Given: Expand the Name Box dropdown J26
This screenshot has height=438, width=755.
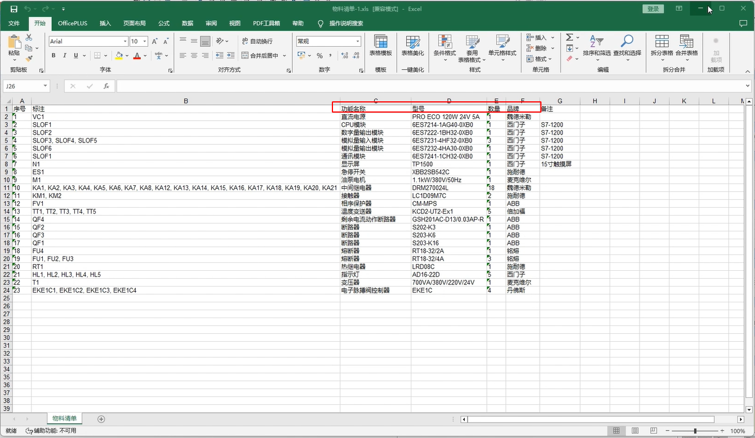Looking at the screenshot, I should [x=46, y=86].
